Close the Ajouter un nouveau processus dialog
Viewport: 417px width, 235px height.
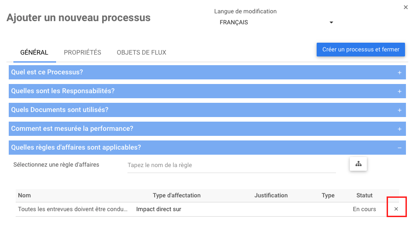click(405, 7)
